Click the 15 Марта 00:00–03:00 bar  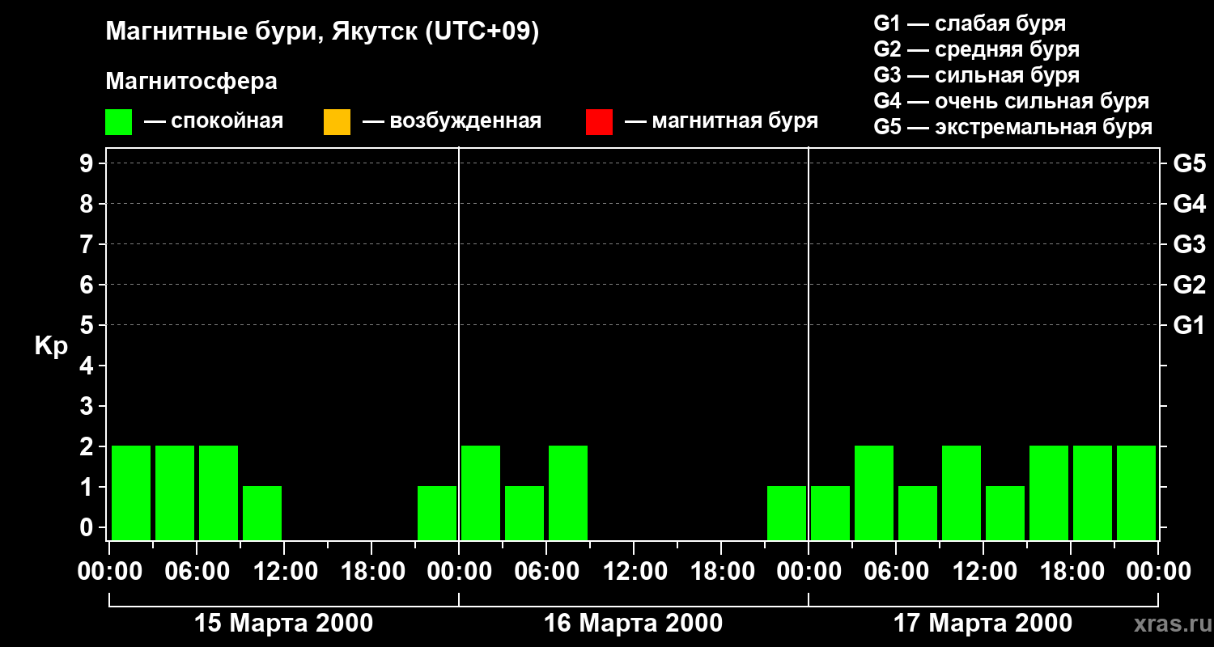[131, 493]
